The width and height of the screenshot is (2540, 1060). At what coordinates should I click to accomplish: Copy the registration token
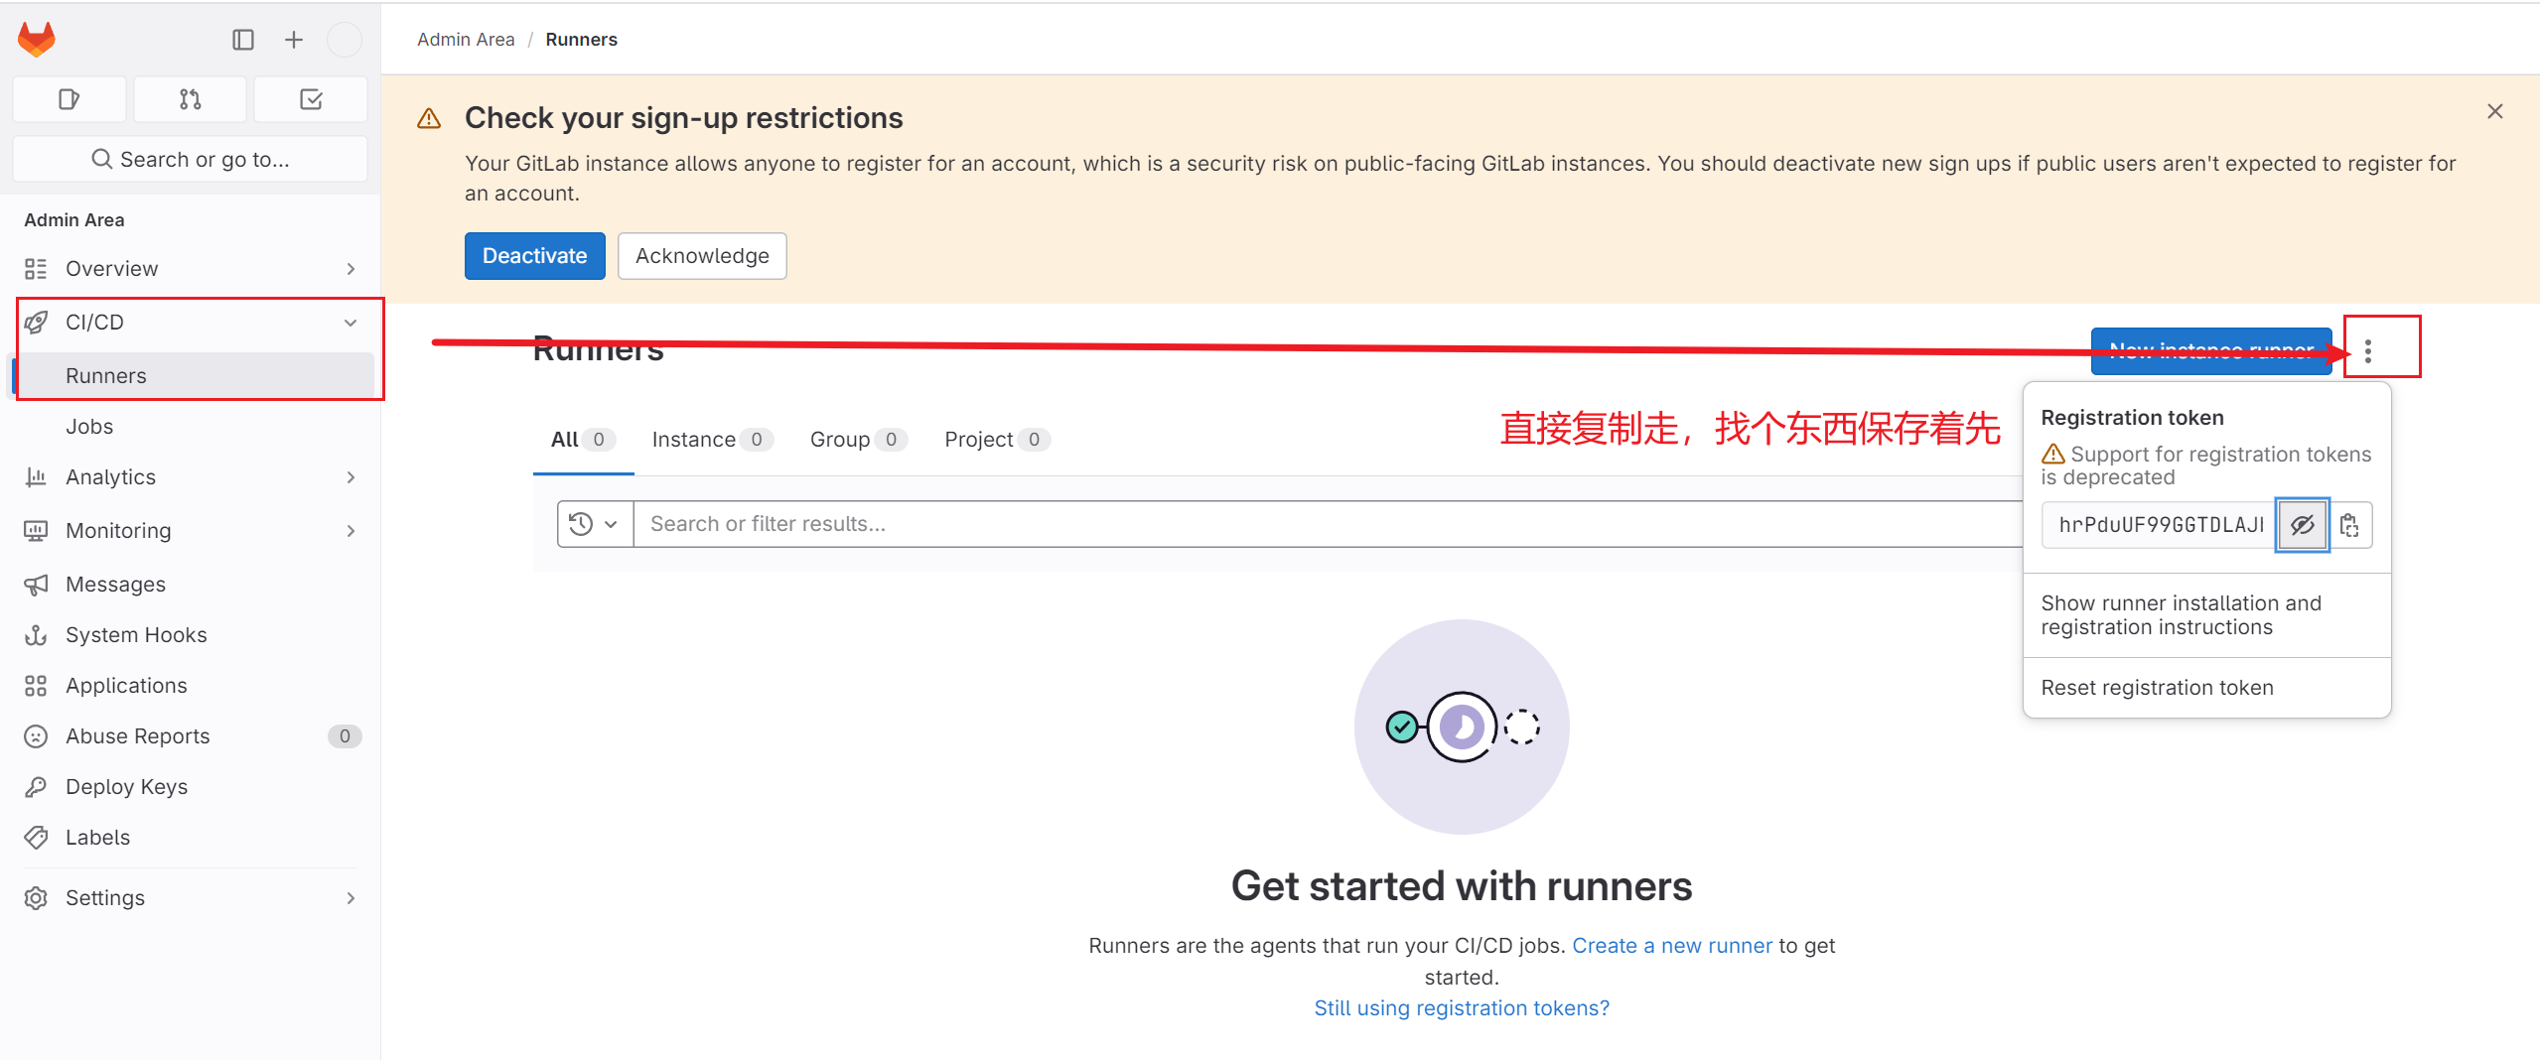[2349, 525]
